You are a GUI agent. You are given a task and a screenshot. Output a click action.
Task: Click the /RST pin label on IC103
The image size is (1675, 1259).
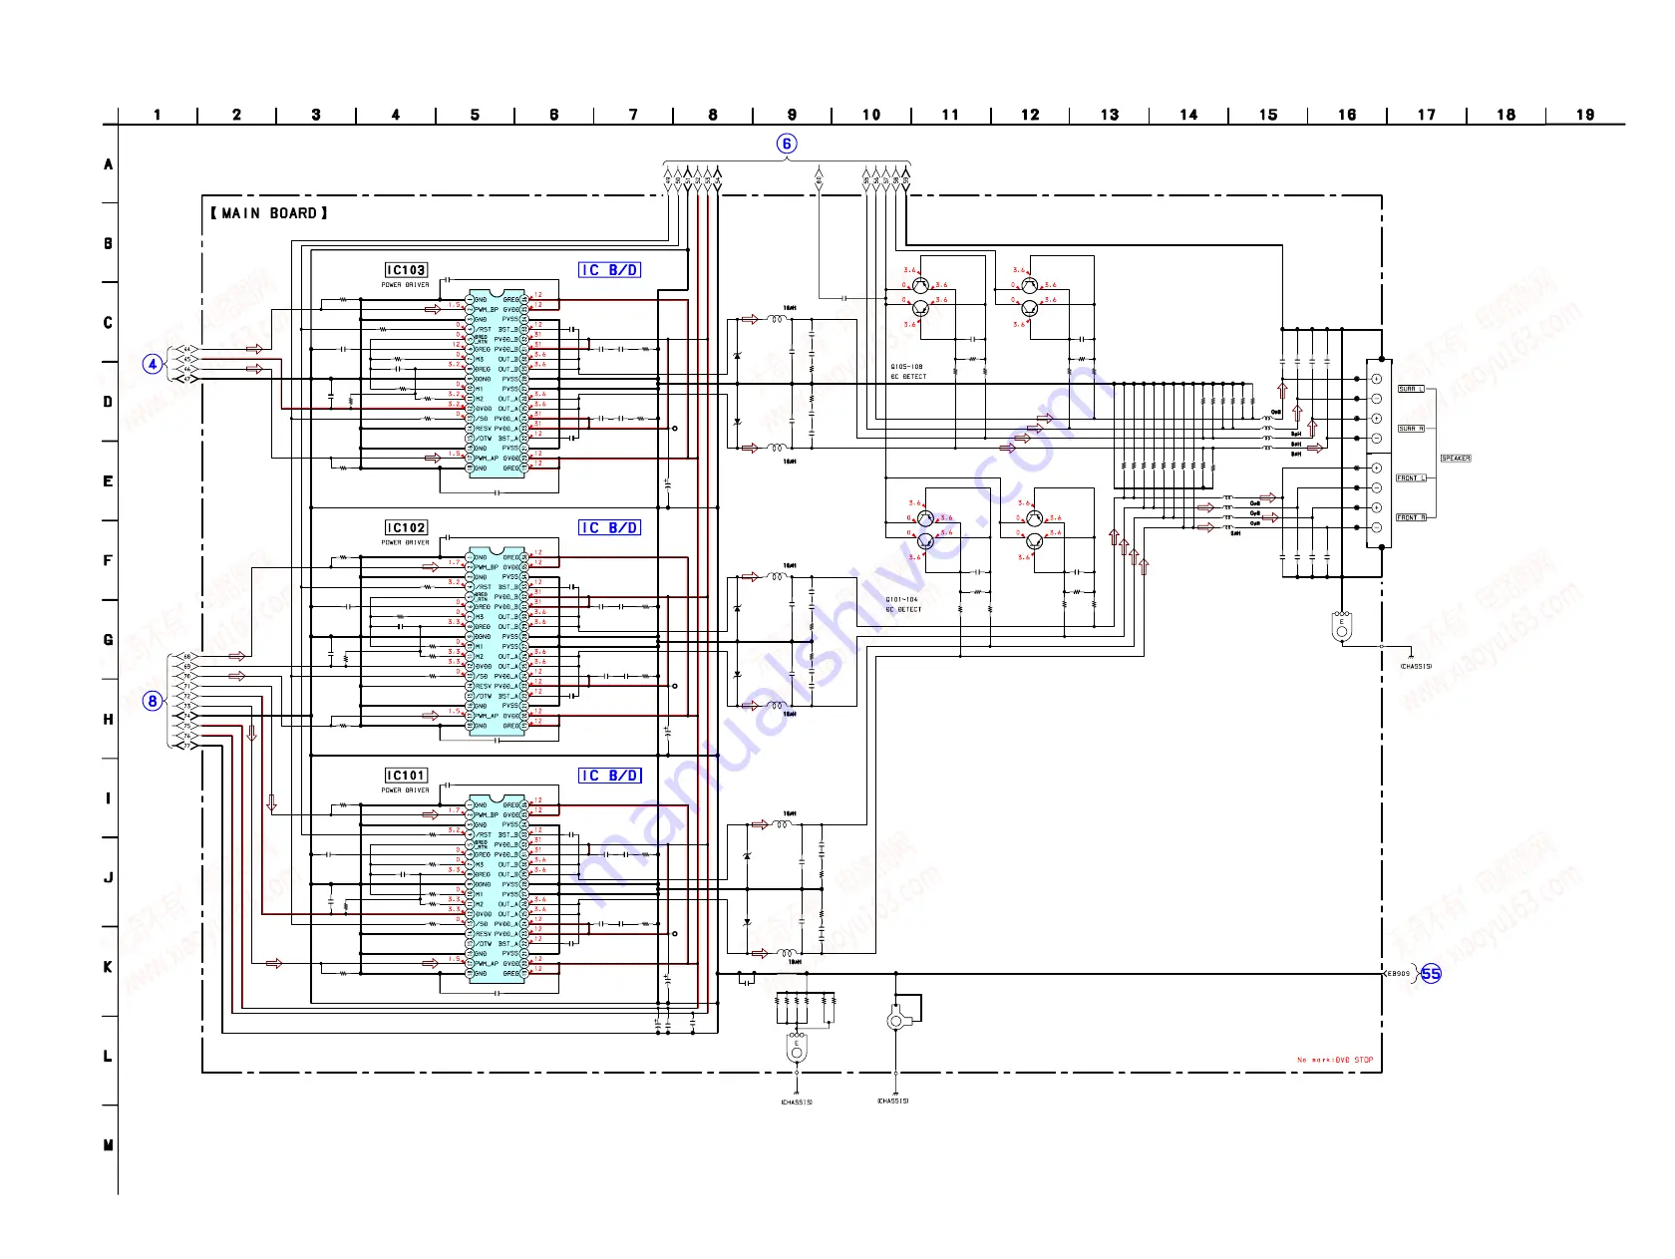click(483, 330)
